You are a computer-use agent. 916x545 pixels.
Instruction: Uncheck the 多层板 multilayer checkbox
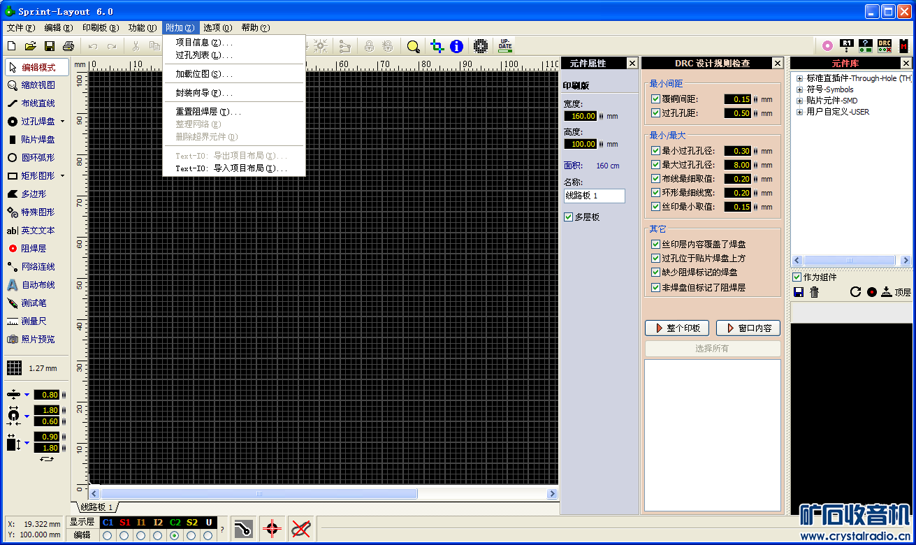pyautogui.click(x=568, y=217)
